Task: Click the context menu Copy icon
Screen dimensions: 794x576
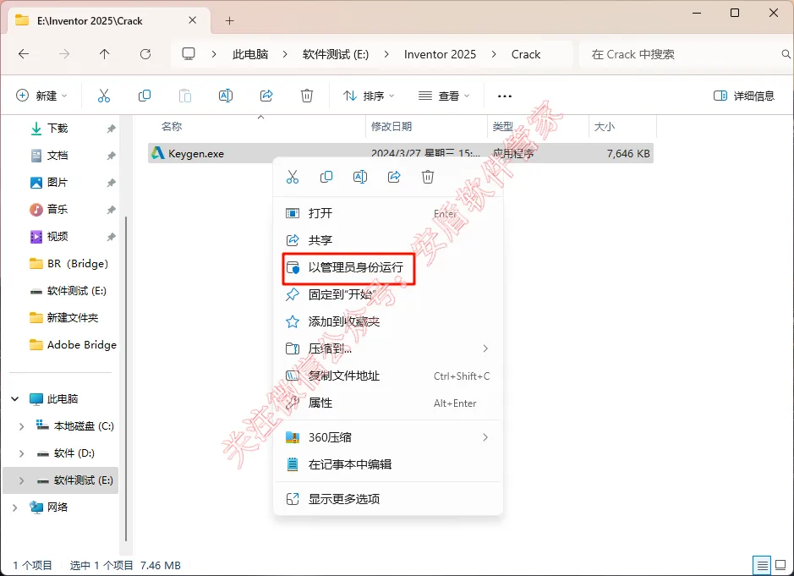Action: [326, 177]
